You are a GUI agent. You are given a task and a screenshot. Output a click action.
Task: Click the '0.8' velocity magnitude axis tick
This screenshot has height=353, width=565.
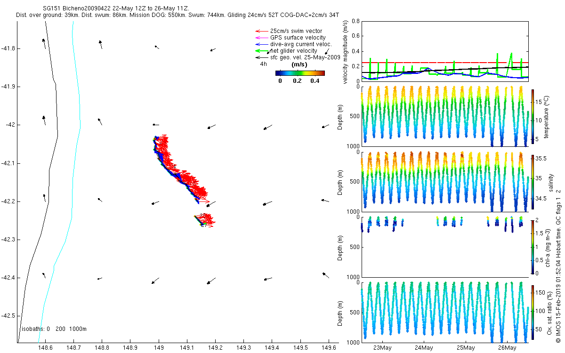coord(355,21)
